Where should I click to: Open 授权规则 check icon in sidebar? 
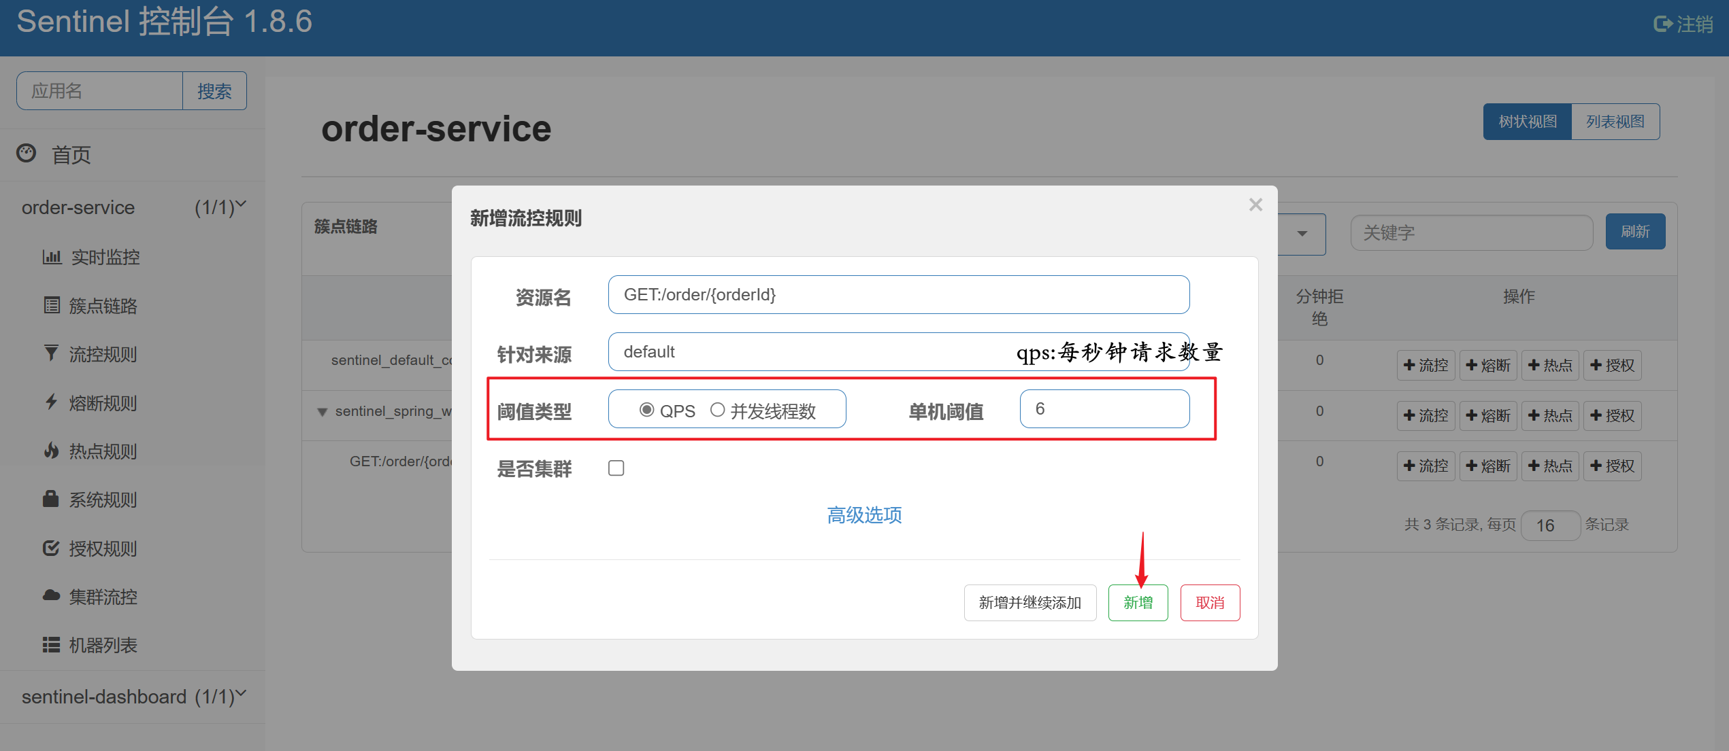tap(51, 548)
